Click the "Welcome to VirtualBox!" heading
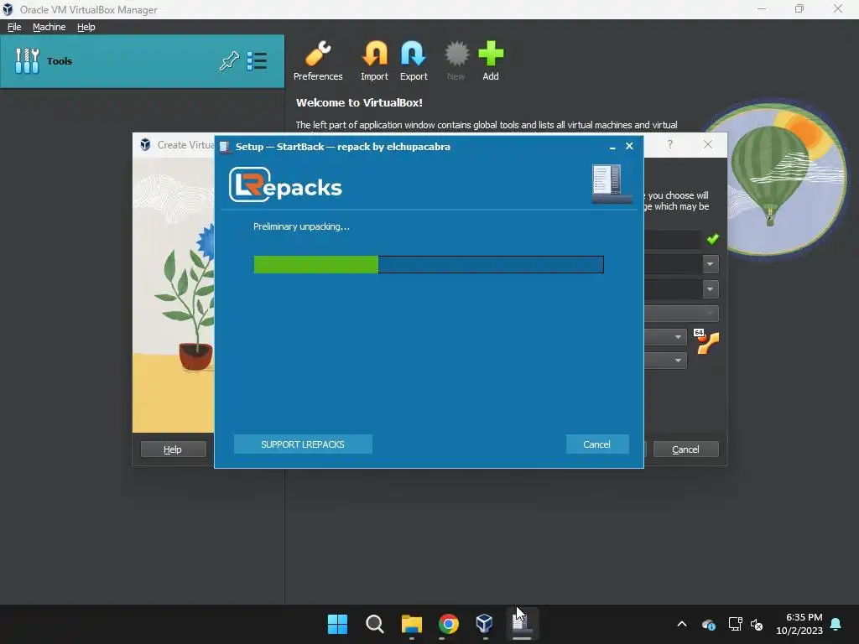 tap(359, 102)
